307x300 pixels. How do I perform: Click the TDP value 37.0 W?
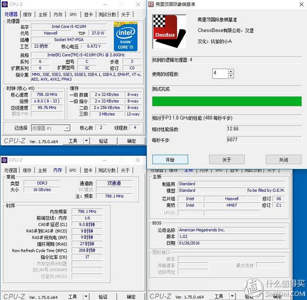click(98, 33)
